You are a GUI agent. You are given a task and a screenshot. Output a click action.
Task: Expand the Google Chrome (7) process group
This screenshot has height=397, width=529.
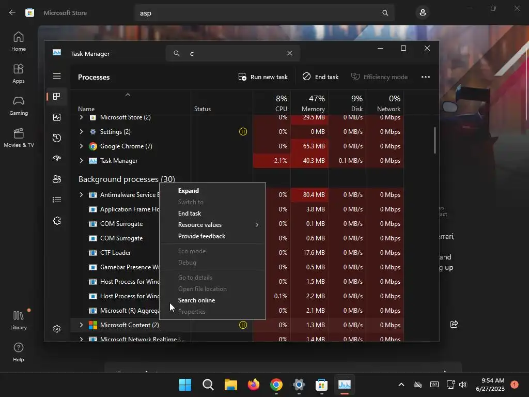(x=81, y=146)
